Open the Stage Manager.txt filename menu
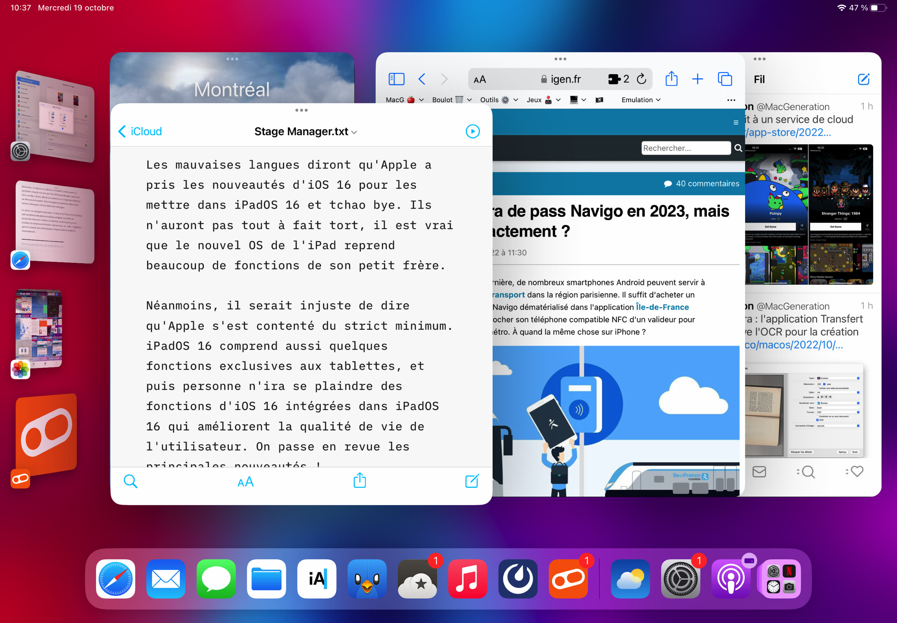Screen dimensions: 897x623 [305, 131]
